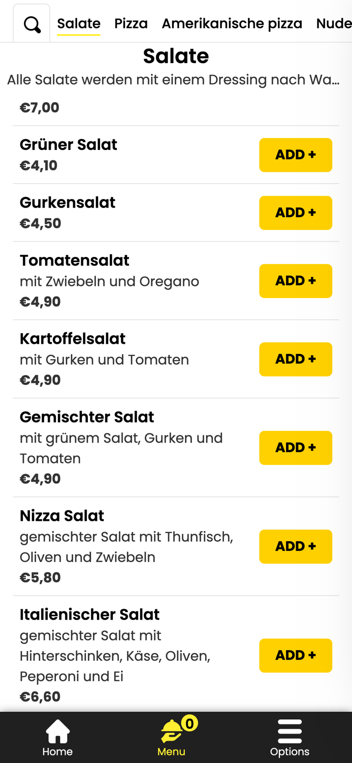Open the search magnifier icon
Screen dimensions: 352x763
tap(31, 23)
